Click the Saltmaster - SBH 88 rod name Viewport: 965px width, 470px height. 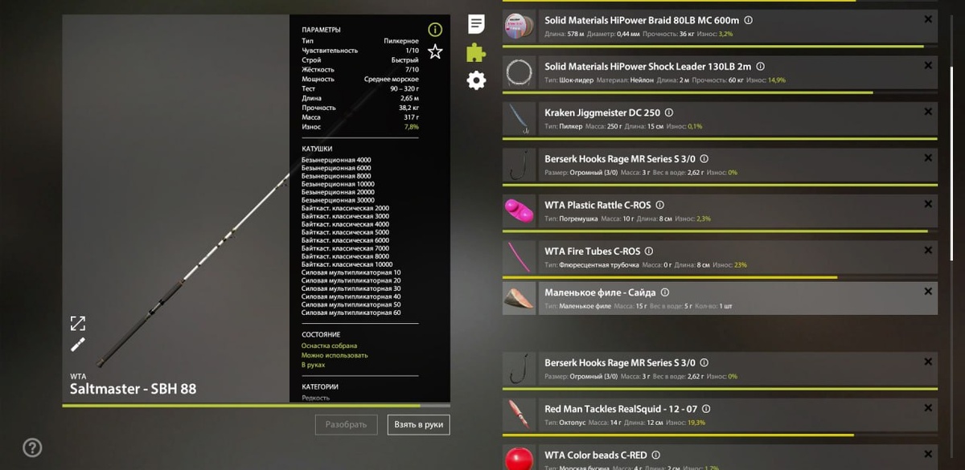[133, 390]
